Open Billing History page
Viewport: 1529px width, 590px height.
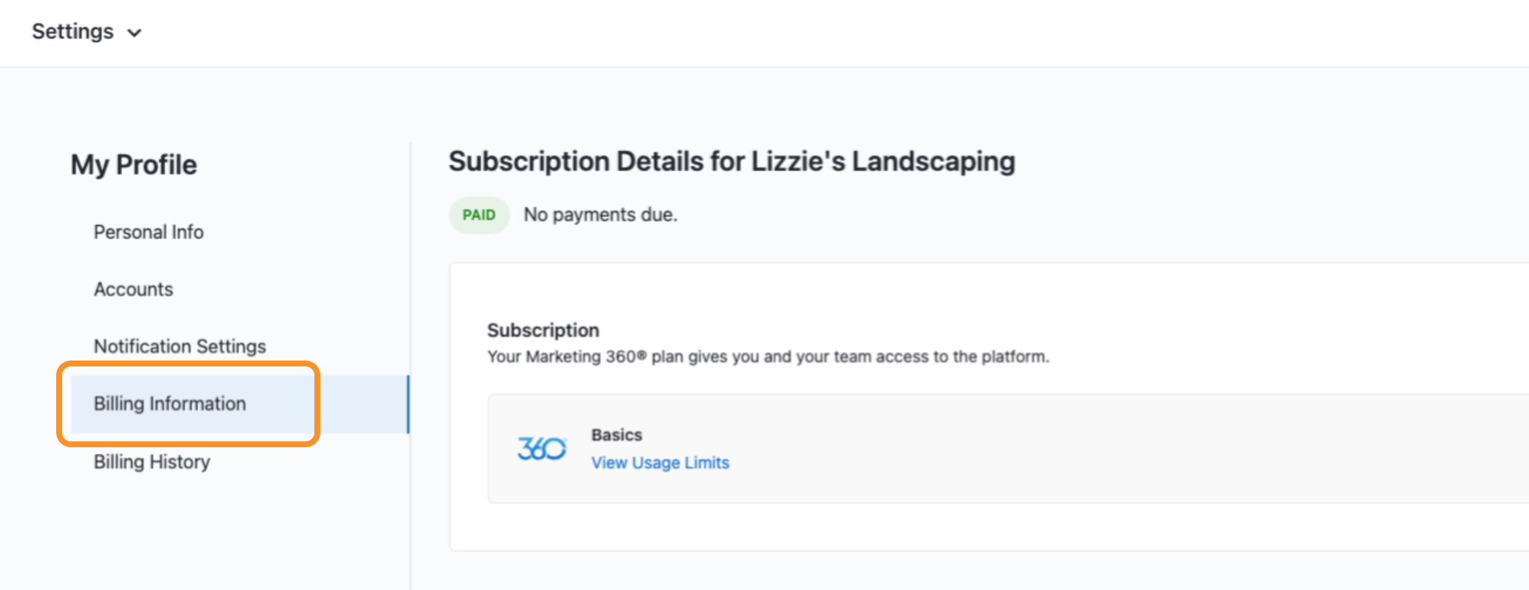coord(152,462)
